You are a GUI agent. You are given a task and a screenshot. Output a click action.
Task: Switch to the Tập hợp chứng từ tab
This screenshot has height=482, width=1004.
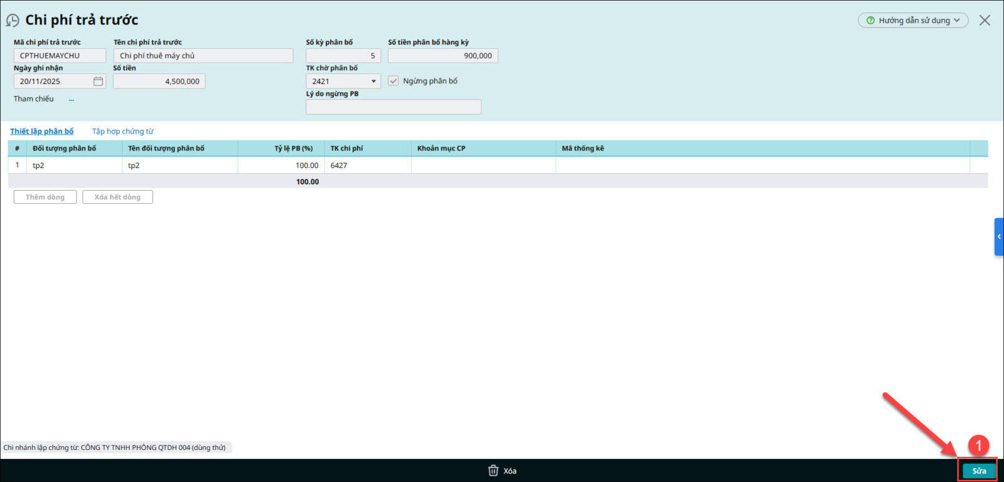pyautogui.click(x=123, y=132)
